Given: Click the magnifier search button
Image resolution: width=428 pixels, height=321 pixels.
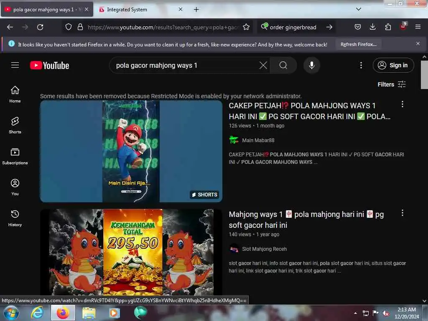Looking at the screenshot, I should (283, 65).
